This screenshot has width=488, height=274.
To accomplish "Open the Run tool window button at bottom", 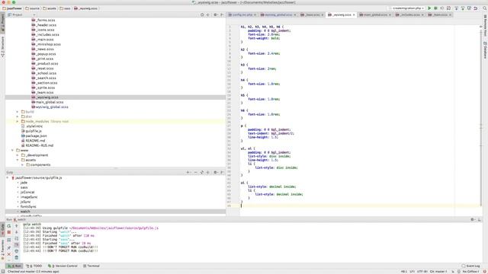I will click(14, 266).
